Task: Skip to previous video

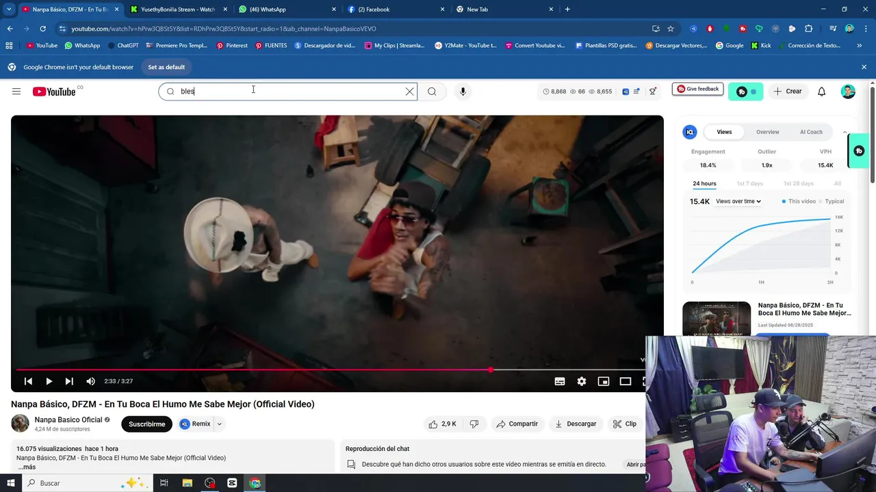Action: point(28,381)
